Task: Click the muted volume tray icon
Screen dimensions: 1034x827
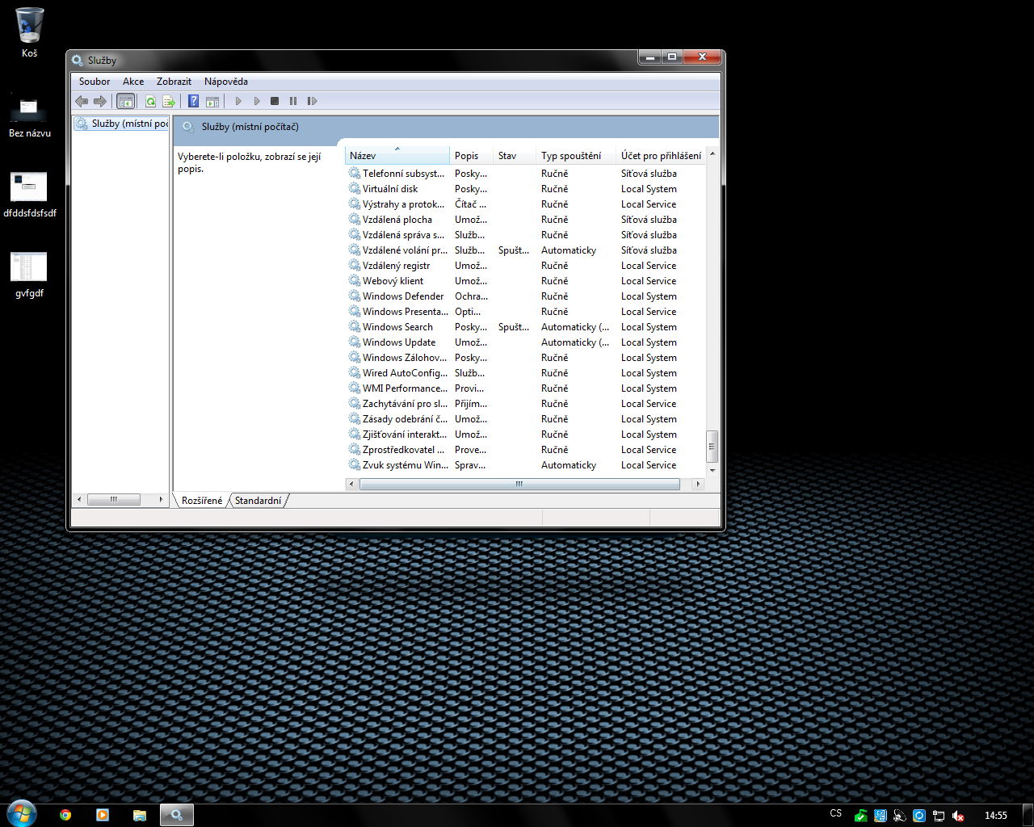Action: (958, 816)
